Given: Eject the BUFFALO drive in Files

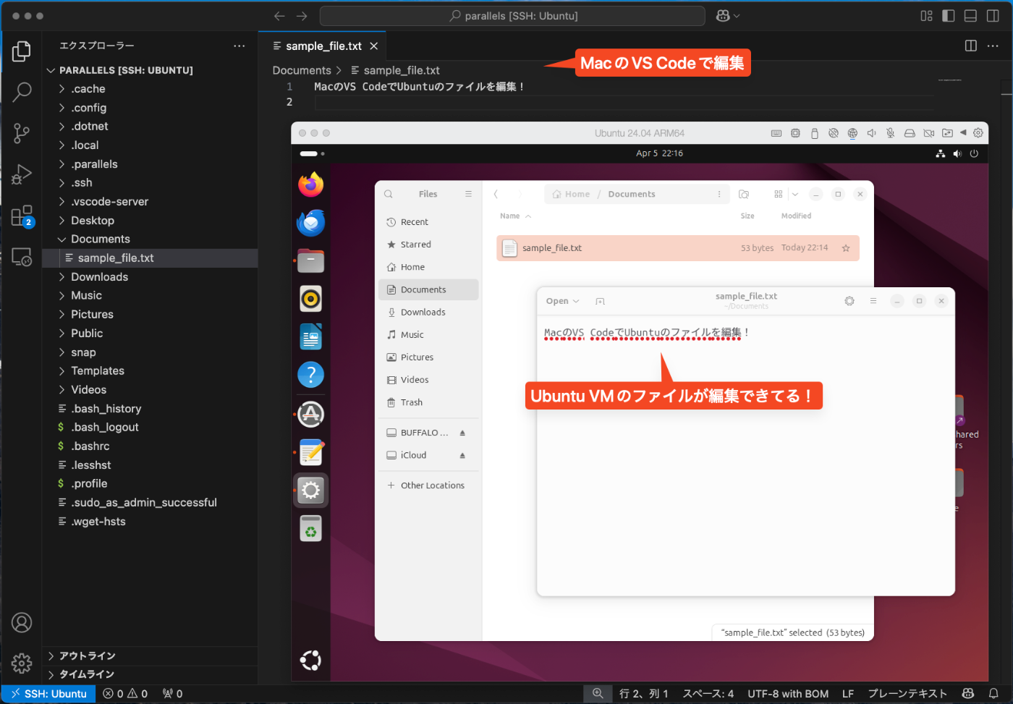Looking at the screenshot, I should tap(462, 433).
